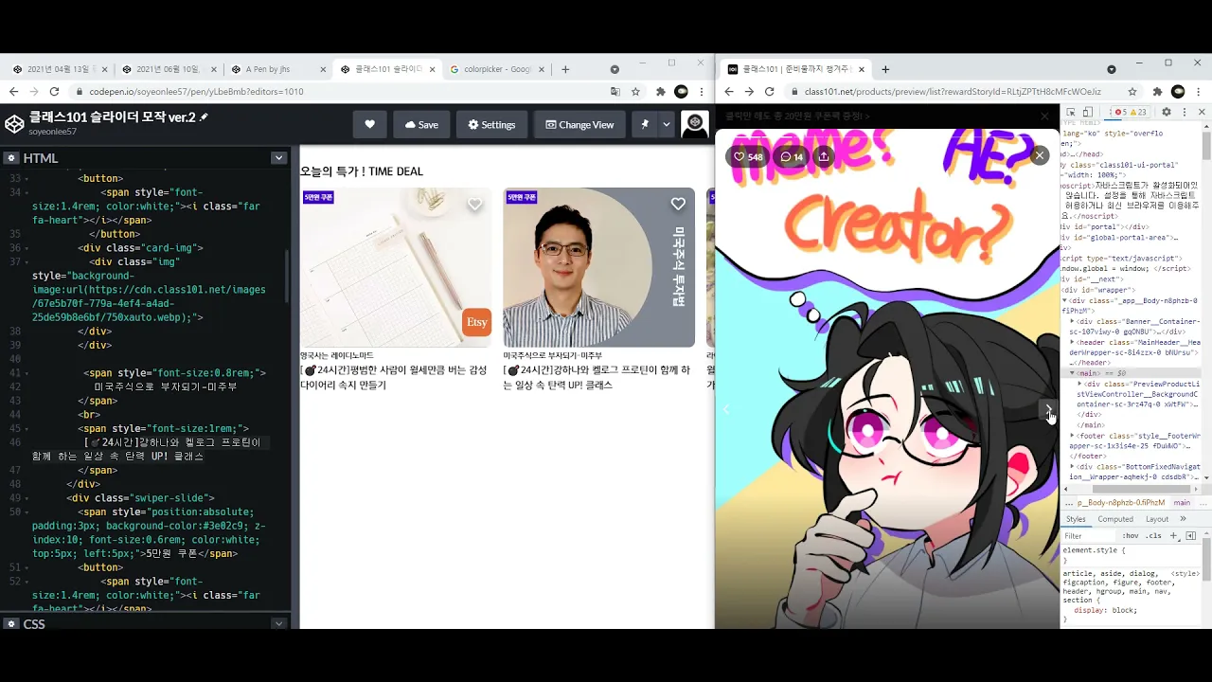This screenshot has width=1212, height=682.
Task: Click the '영국사는 레이디노마드' creator label
Action: pos(337,355)
